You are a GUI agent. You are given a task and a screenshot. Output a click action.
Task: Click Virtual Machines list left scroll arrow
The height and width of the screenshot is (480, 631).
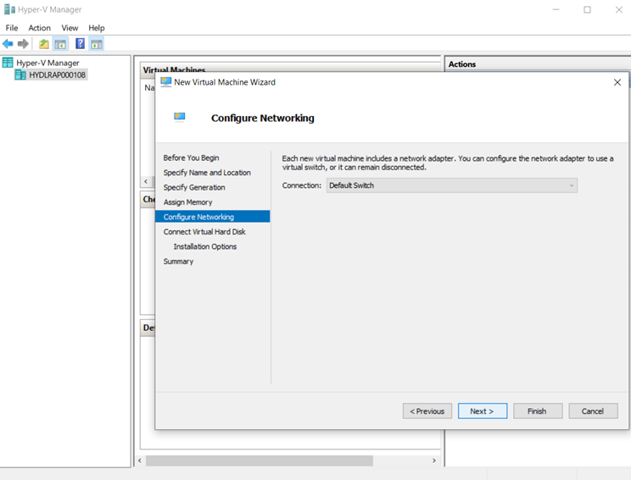(146, 181)
